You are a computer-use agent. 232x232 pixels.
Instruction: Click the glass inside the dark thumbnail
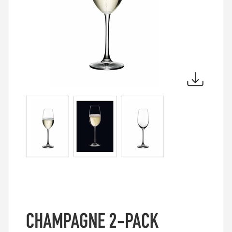point(95,126)
